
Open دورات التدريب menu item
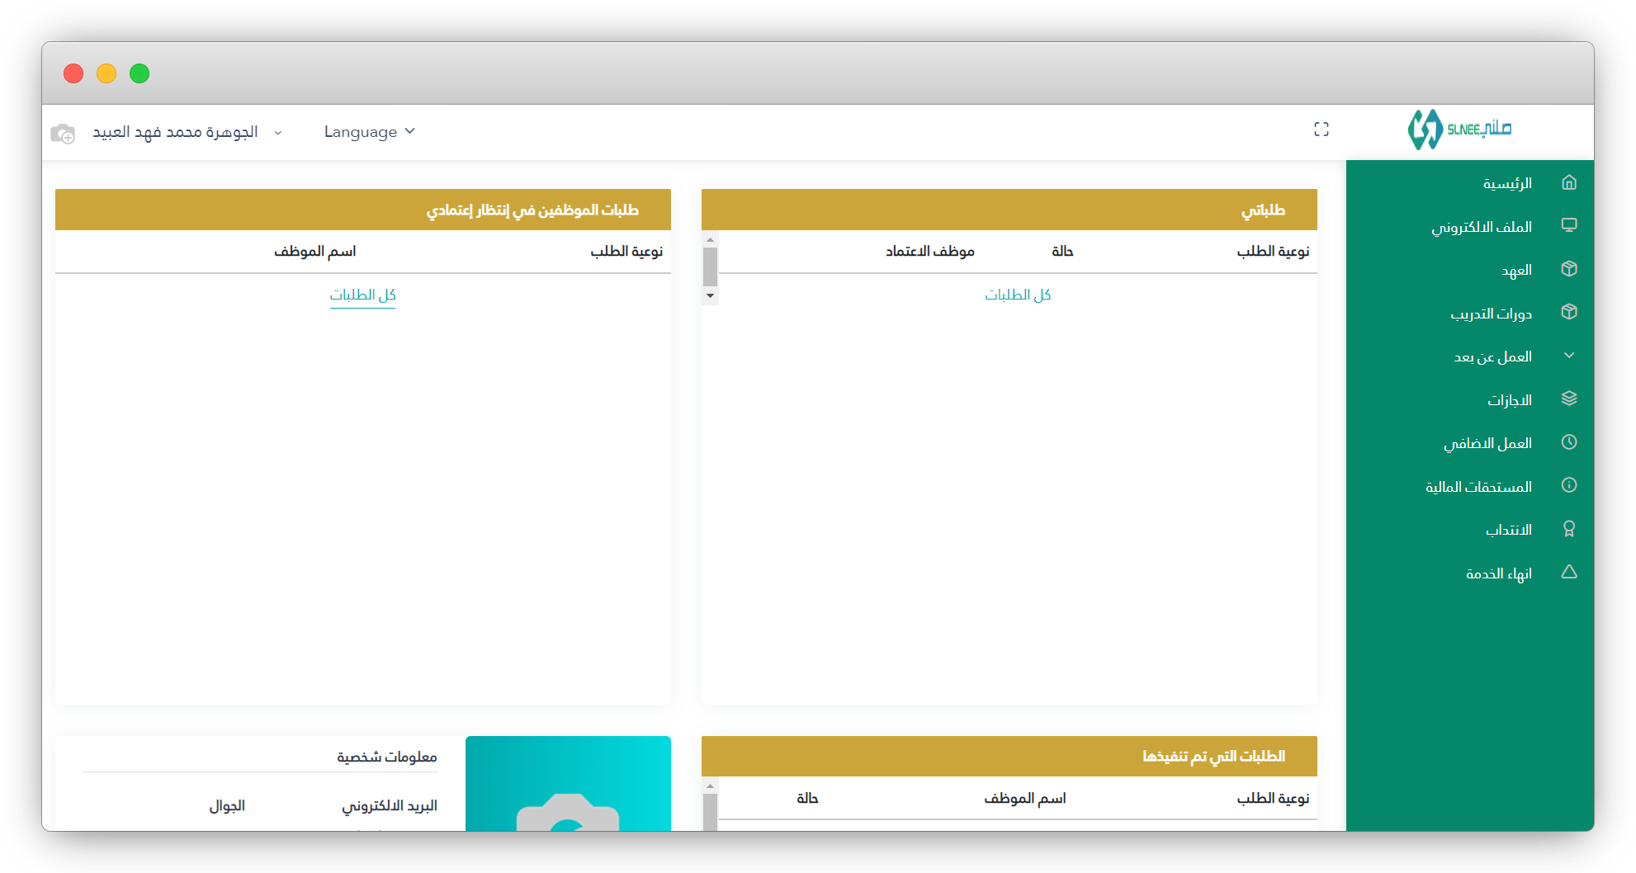(x=1491, y=314)
